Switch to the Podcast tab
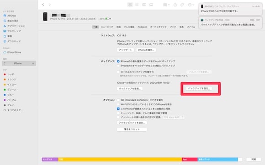 [x=142, y=27]
